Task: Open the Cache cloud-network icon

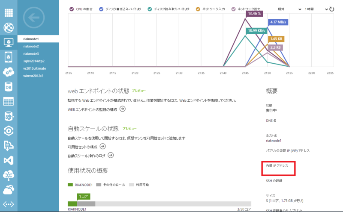Action: point(9,175)
